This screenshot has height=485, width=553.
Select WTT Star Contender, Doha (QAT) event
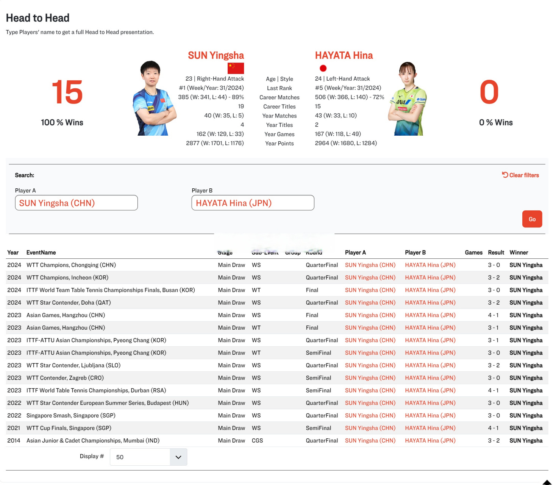click(x=69, y=302)
